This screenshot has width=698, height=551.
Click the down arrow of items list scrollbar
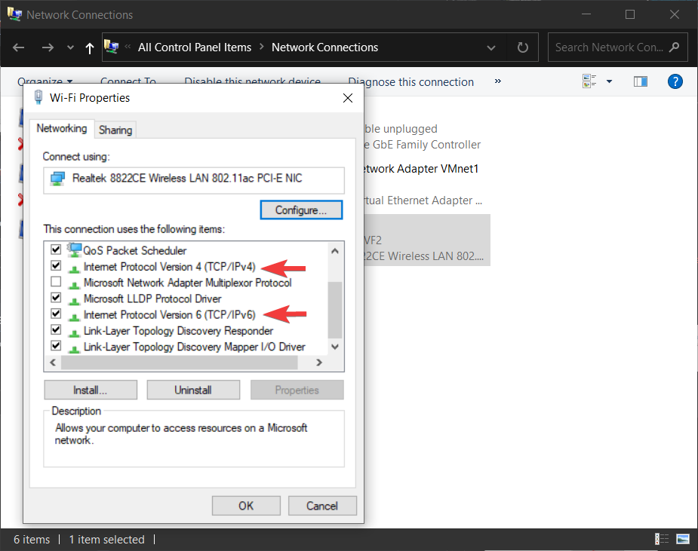tap(335, 347)
